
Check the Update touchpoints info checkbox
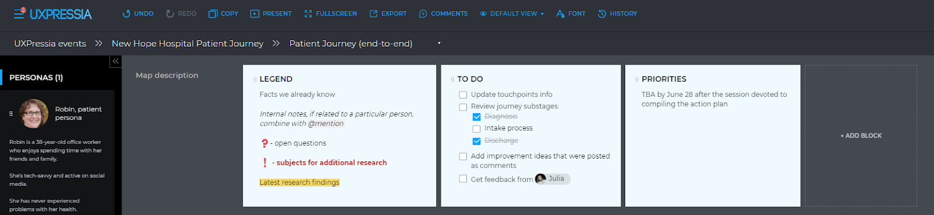coord(463,95)
